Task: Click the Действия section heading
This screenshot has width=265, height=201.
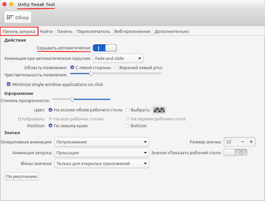Action: 15,40
